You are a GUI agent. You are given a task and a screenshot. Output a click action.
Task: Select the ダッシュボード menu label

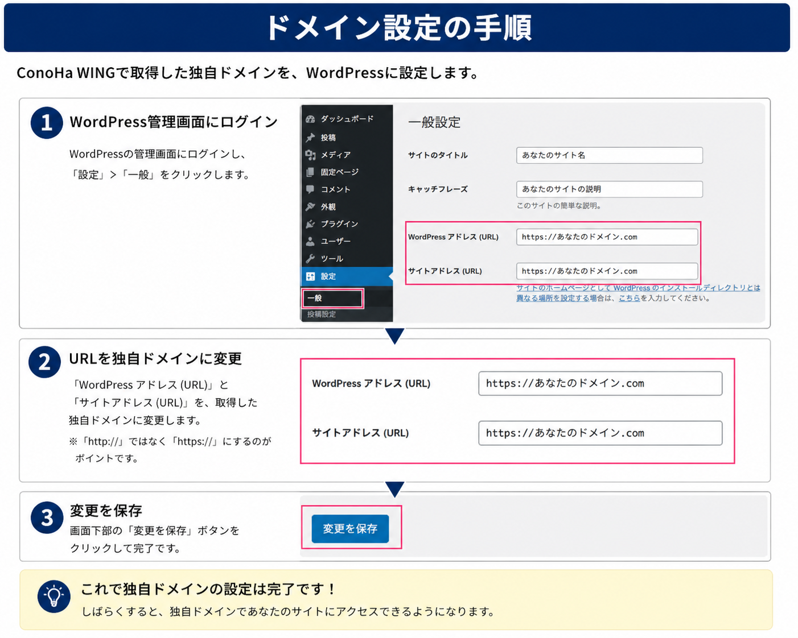(x=347, y=119)
